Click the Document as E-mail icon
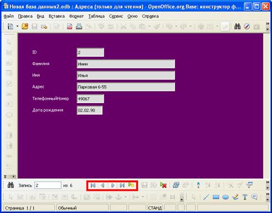The image size is (272, 213). (x=44, y=26)
